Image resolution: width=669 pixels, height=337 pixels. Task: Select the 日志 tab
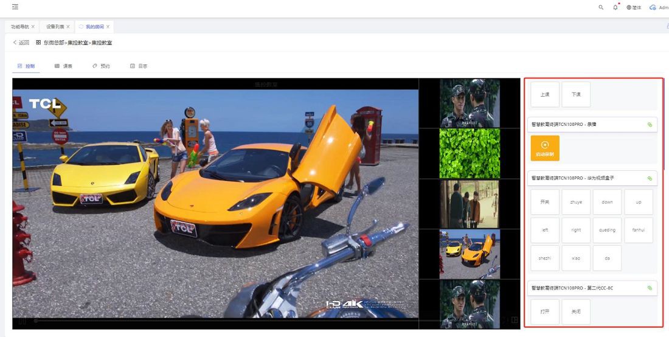click(139, 66)
